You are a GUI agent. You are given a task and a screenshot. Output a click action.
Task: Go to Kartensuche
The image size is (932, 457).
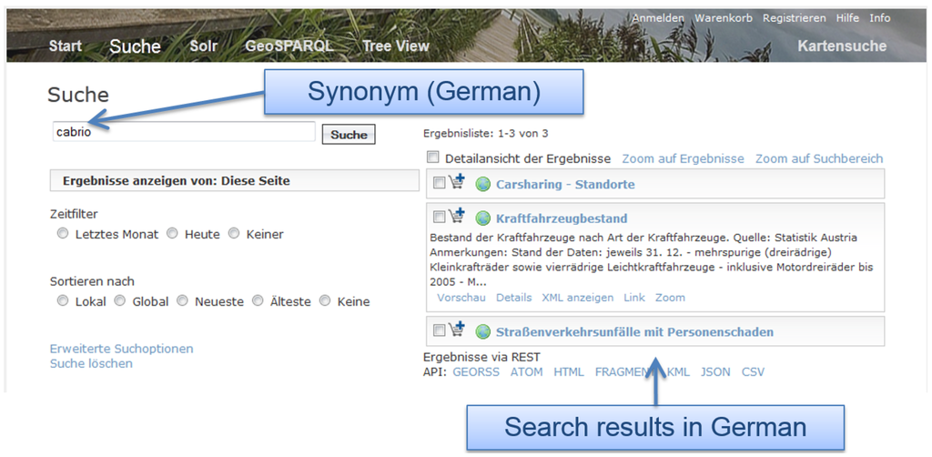(841, 46)
